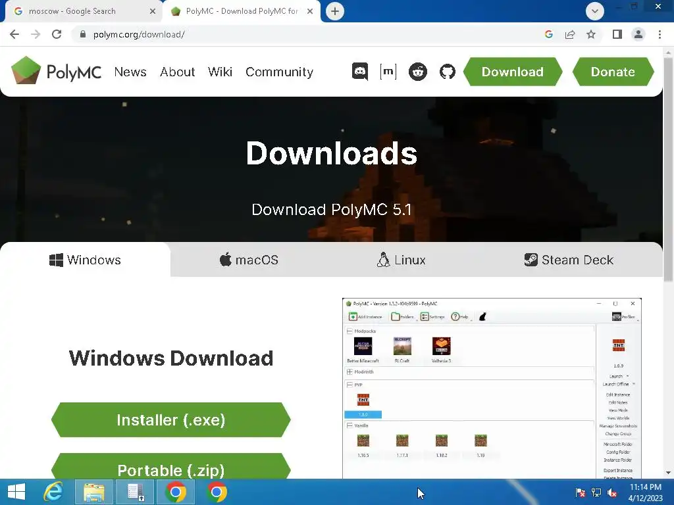The image size is (674, 505).
Task: Switch to moscow - Google Search tab
Action: [x=82, y=11]
